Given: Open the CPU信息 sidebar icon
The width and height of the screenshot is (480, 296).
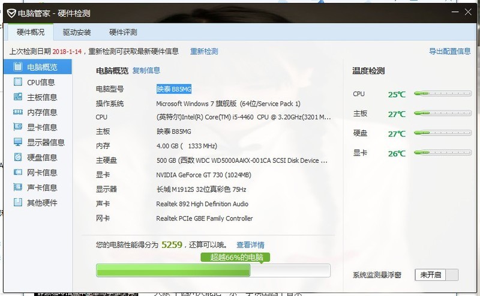Looking at the screenshot, I should (x=18, y=82).
